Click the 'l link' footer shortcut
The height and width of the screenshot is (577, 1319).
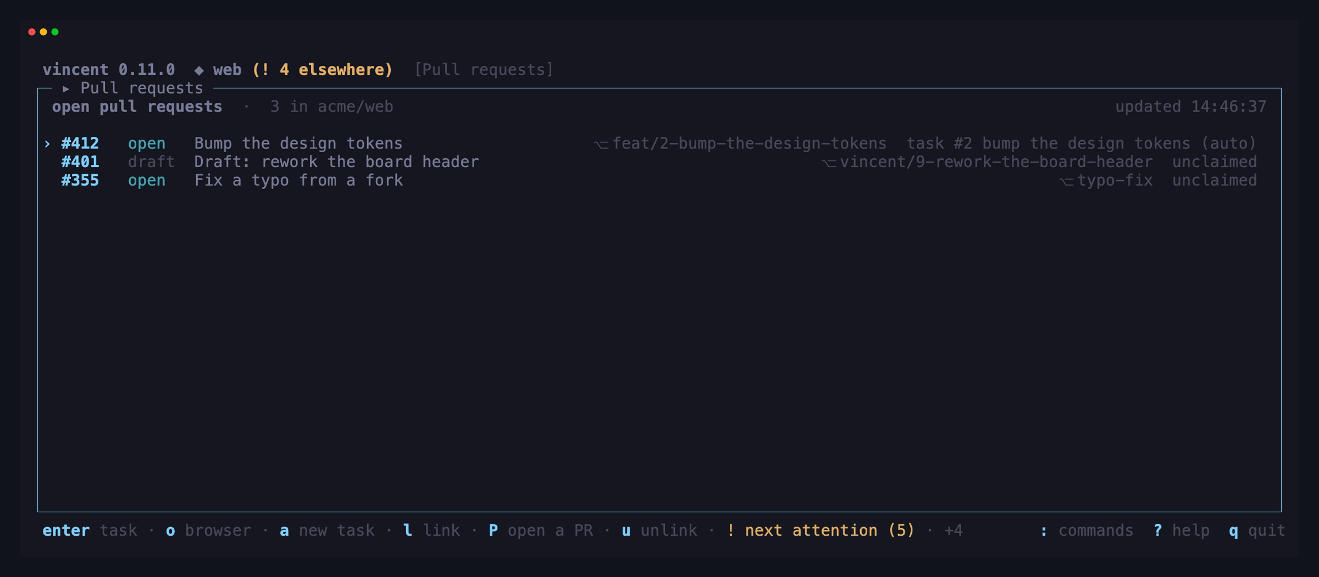point(431,531)
